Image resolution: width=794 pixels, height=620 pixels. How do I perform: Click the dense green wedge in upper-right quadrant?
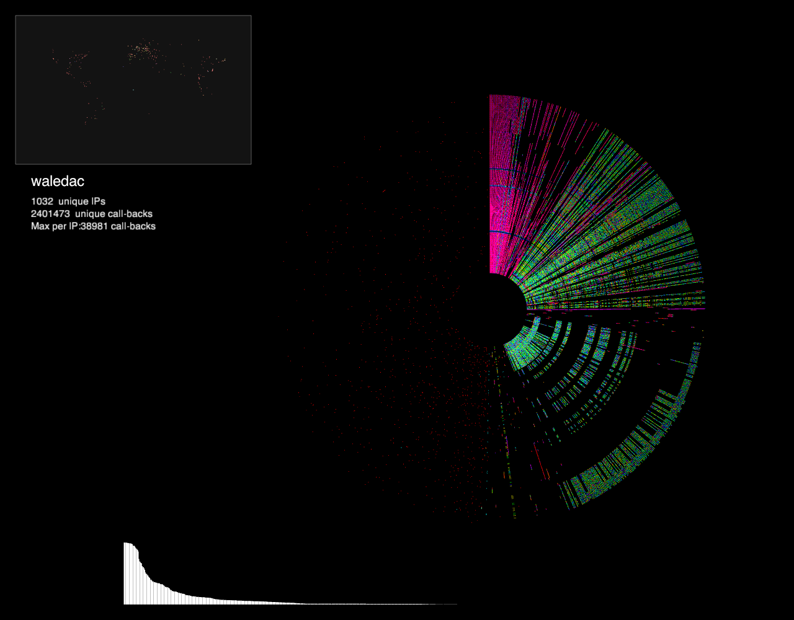(595, 236)
